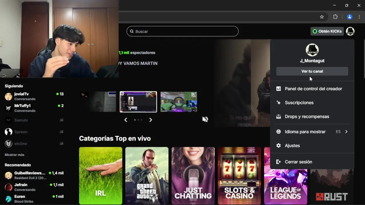Click the page vertical scrollbar
The height and width of the screenshot is (205, 365).
point(364,59)
